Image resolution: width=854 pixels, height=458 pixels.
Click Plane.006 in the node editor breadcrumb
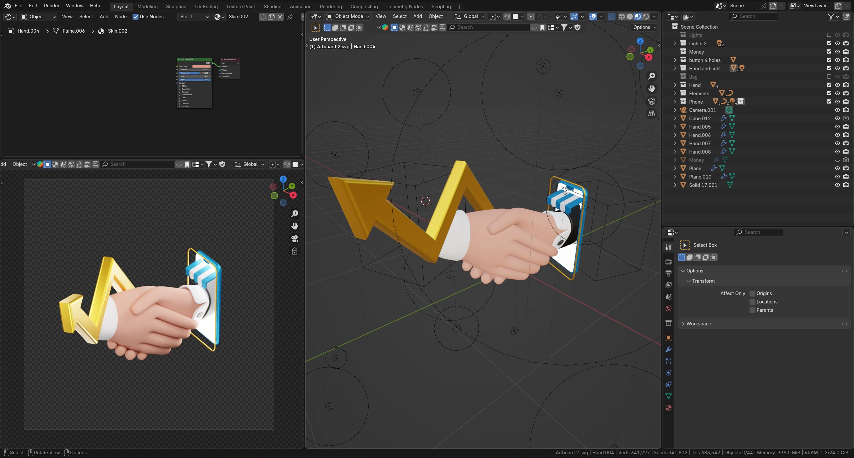tap(73, 31)
